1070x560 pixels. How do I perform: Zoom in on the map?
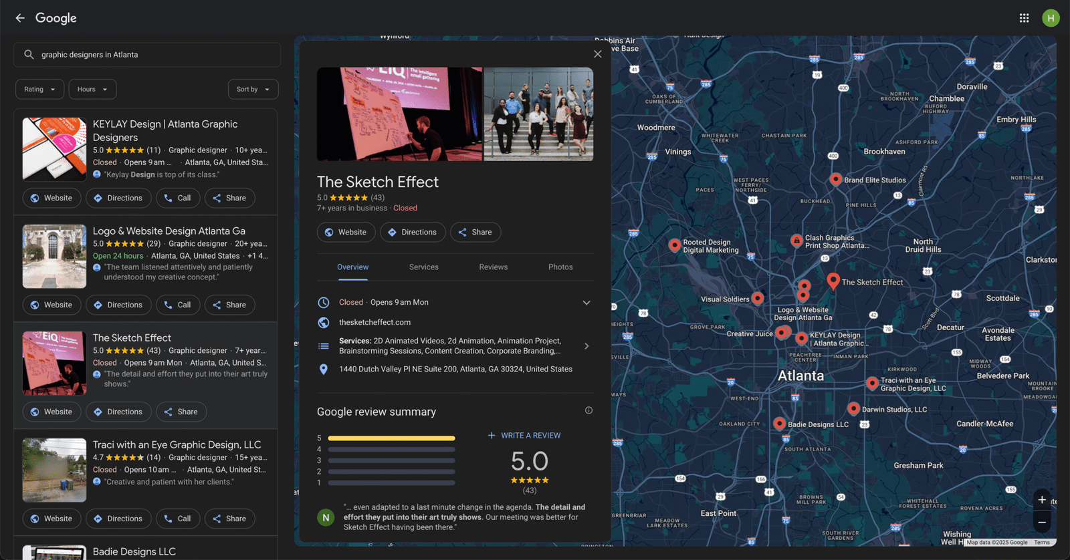click(1042, 500)
